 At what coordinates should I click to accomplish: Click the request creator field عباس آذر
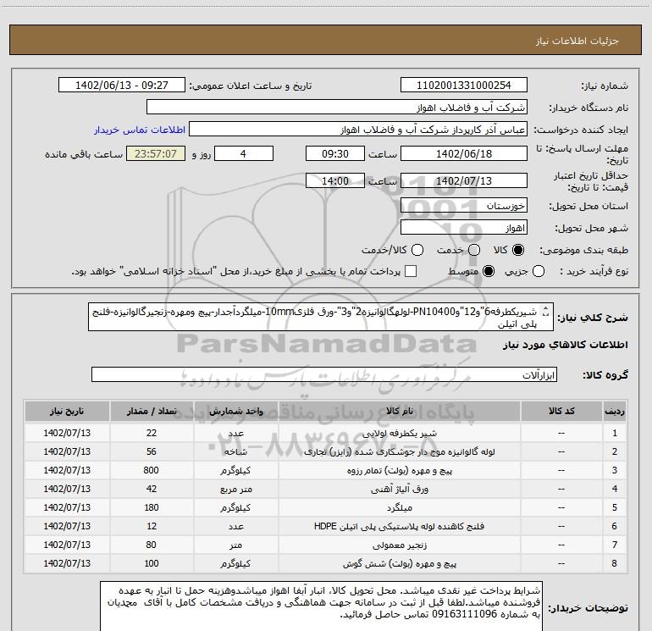(x=358, y=130)
